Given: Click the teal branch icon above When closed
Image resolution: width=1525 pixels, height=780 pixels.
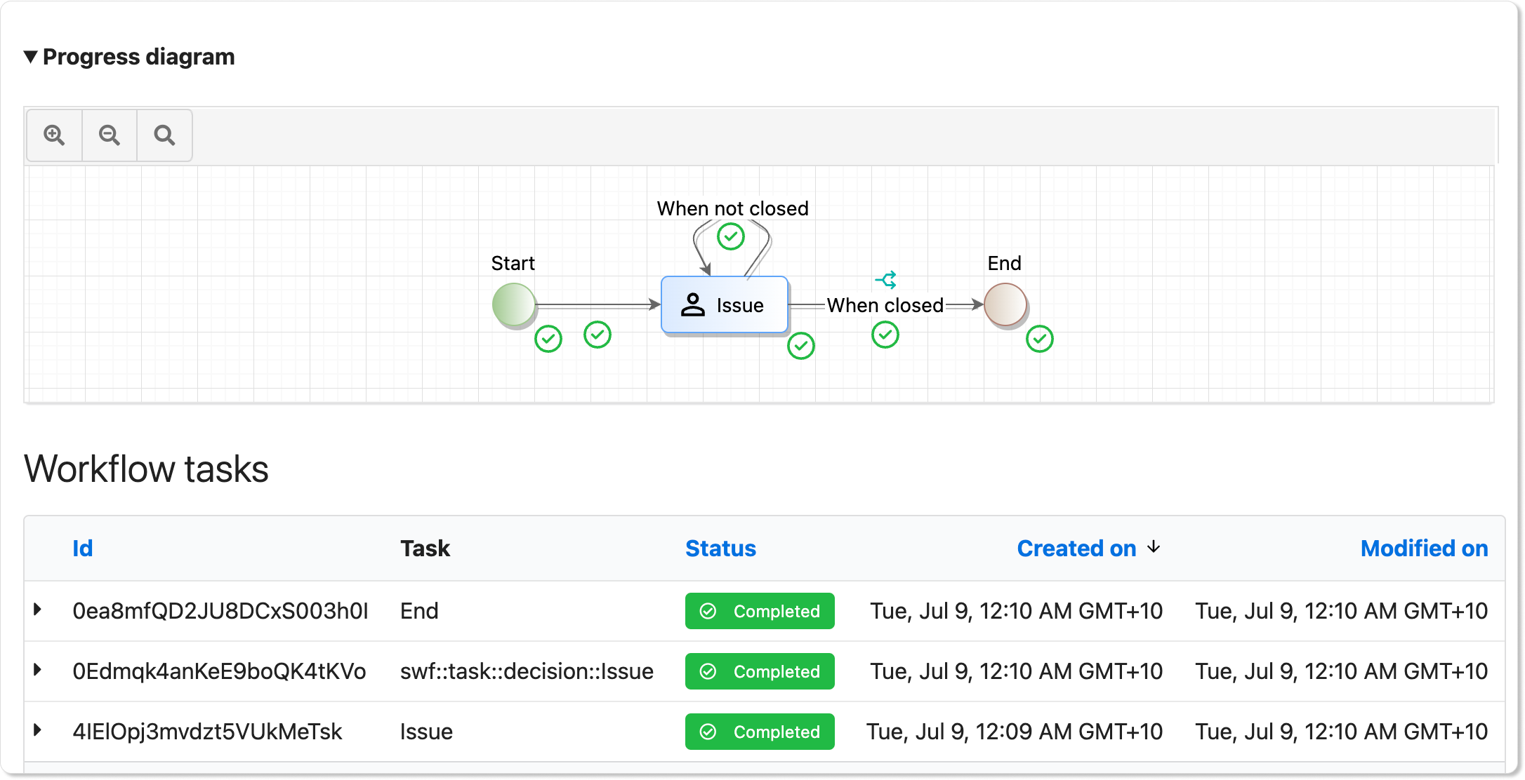Looking at the screenshot, I should tap(886, 280).
